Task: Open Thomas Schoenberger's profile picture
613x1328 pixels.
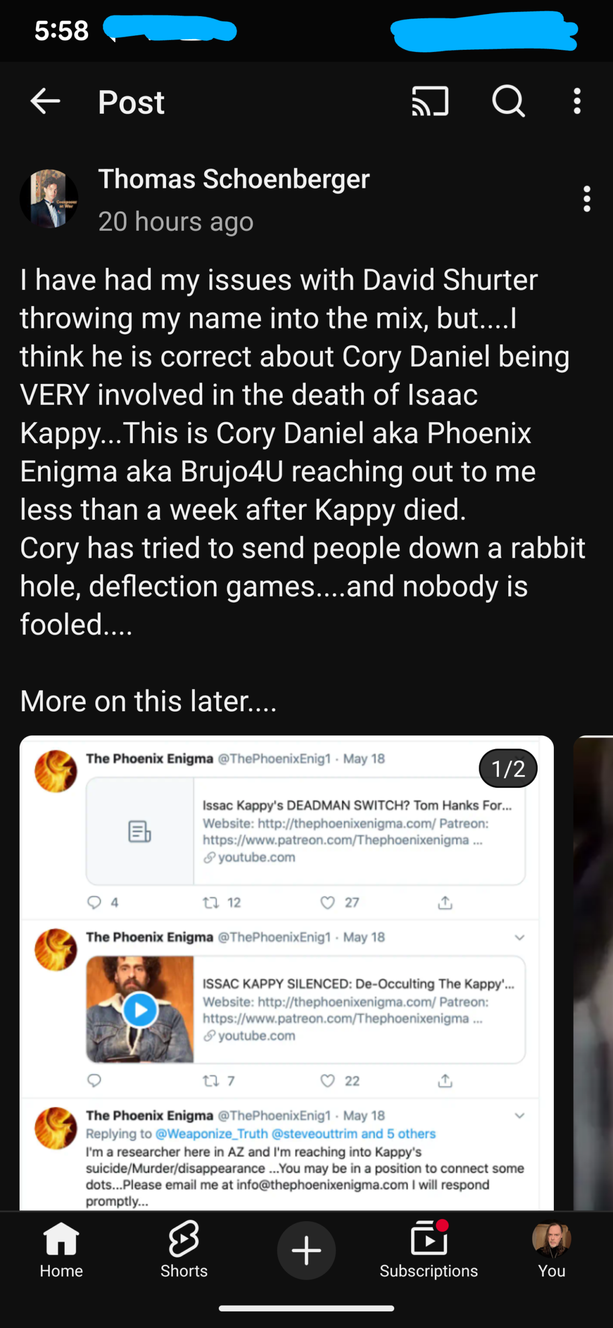Action: click(49, 199)
